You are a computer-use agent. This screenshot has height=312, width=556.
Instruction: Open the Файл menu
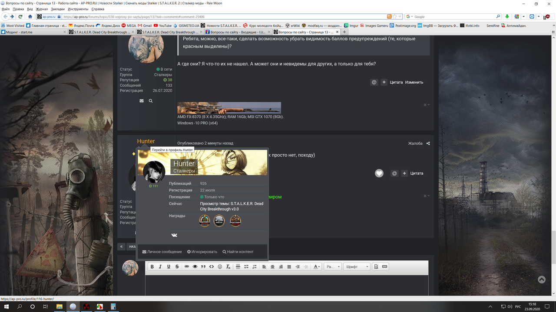tap(6, 9)
